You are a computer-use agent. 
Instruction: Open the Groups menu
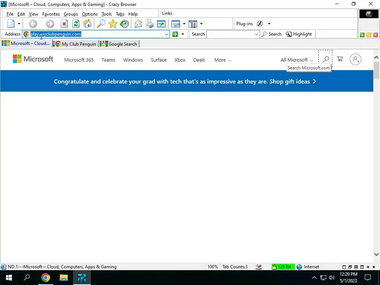pos(71,14)
